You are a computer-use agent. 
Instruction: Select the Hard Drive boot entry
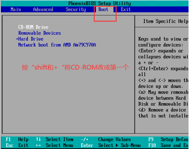click(x=31, y=39)
